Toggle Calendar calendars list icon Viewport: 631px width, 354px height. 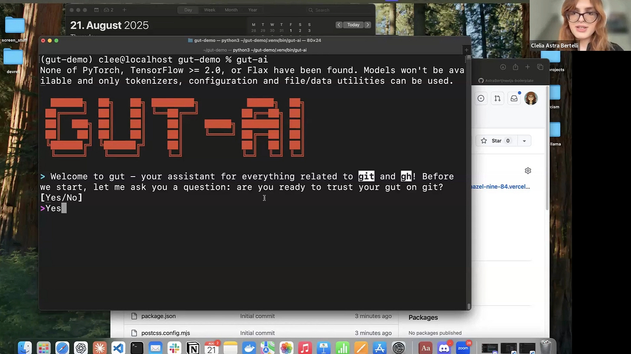(x=96, y=10)
